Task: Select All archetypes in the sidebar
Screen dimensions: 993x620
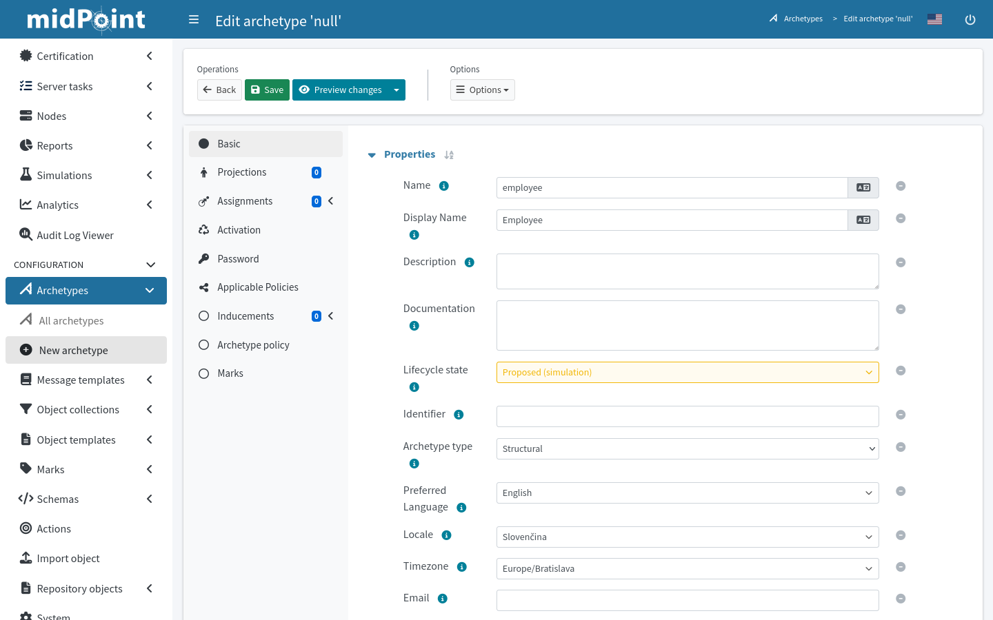Action: point(71,321)
